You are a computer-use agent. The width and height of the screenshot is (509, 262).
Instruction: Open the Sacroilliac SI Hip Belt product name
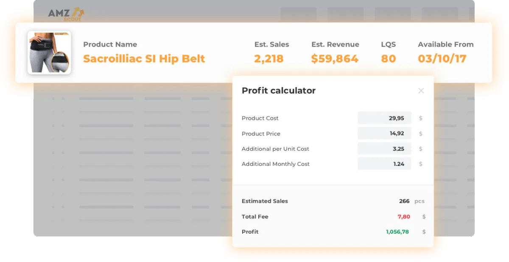tap(144, 59)
